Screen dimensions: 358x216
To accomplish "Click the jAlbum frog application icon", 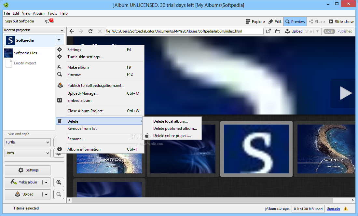I will pyautogui.click(x=6, y=5).
